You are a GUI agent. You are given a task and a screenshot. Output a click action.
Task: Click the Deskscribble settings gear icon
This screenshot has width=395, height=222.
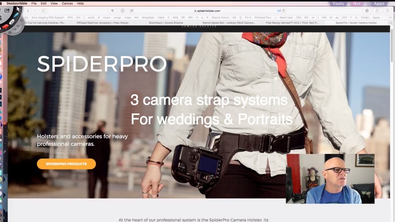[x=22, y=20]
